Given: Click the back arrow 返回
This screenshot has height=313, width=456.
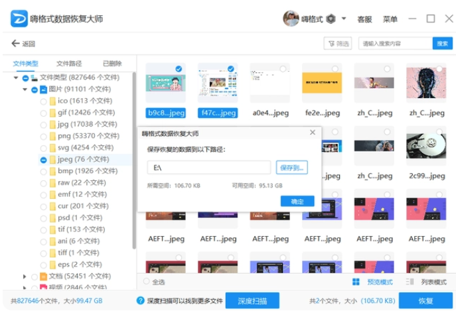Looking at the screenshot, I should pos(23,44).
